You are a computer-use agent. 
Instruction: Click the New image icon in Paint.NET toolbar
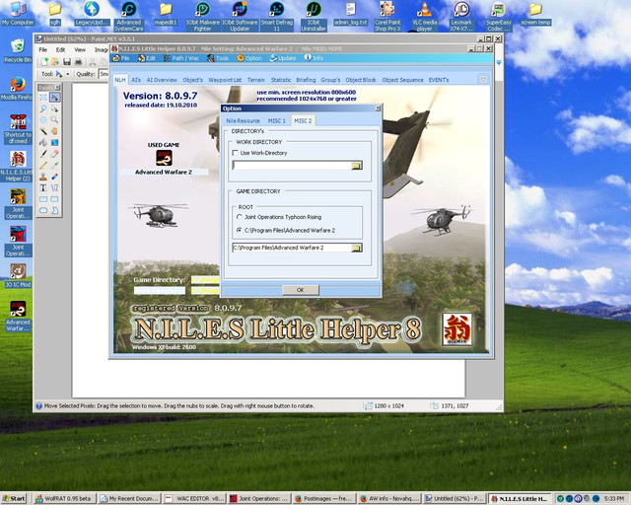pyautogui.click(x=43, y=61)
